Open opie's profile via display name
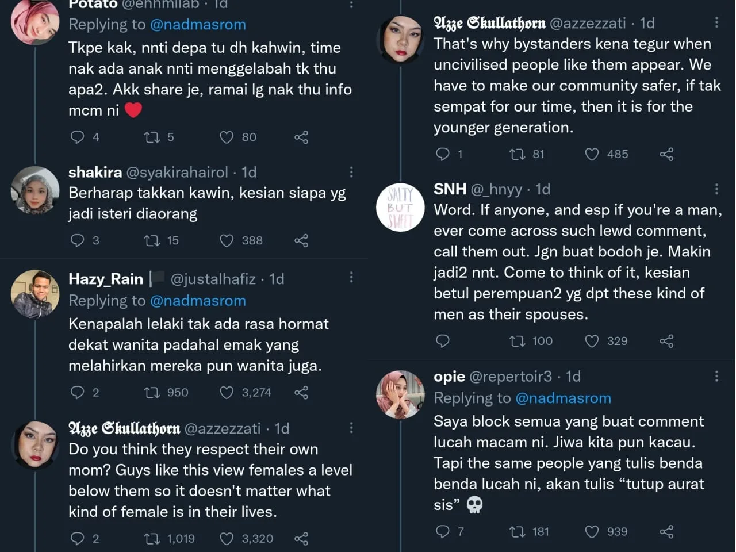Screen dimensions: 736x552 pyautogui.click(x=449, y=377)
